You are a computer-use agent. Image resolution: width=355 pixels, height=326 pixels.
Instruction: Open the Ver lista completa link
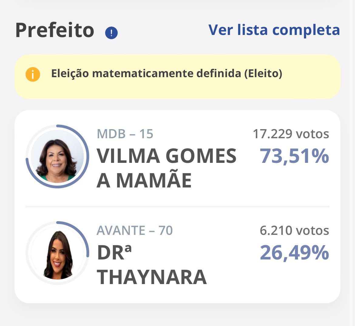tap(274, 30)
